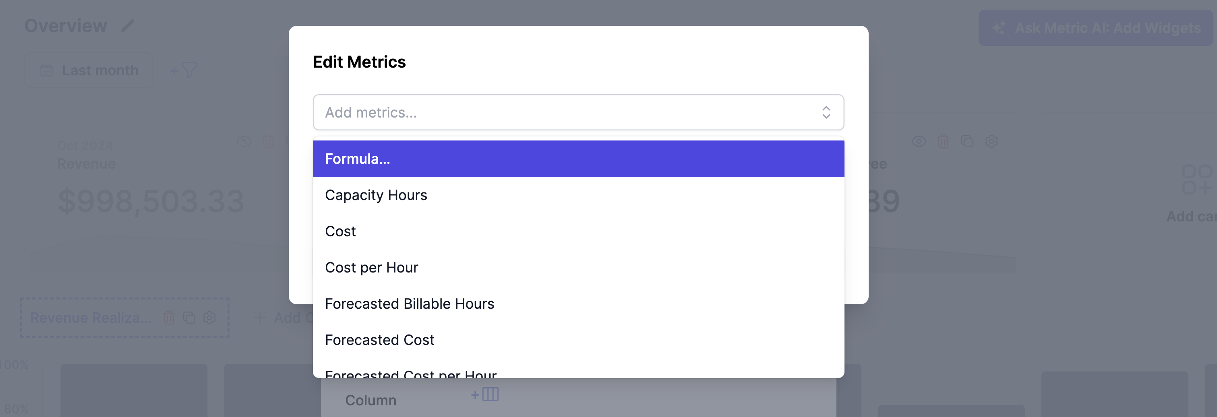Choose Capacity Hours from the list

pos(578,195)
